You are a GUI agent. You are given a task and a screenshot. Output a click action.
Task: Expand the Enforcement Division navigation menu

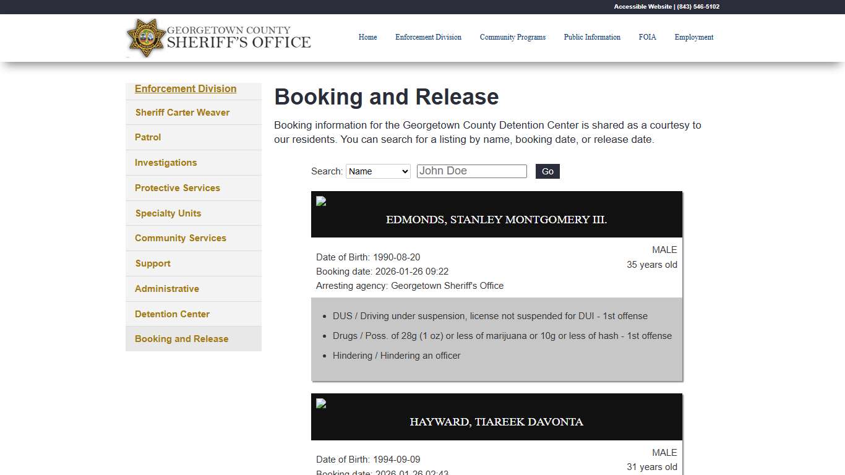point(186,88)
